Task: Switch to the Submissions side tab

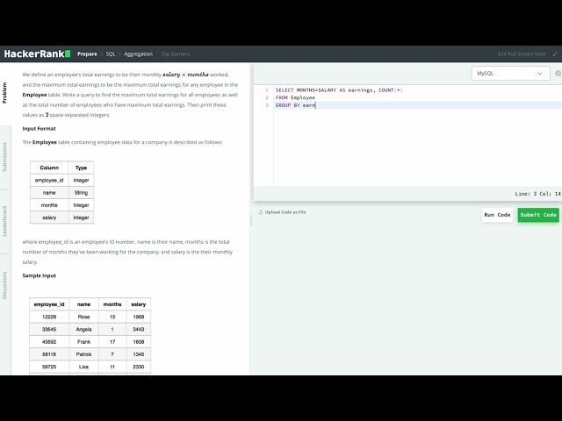Action: click(4, 157)
